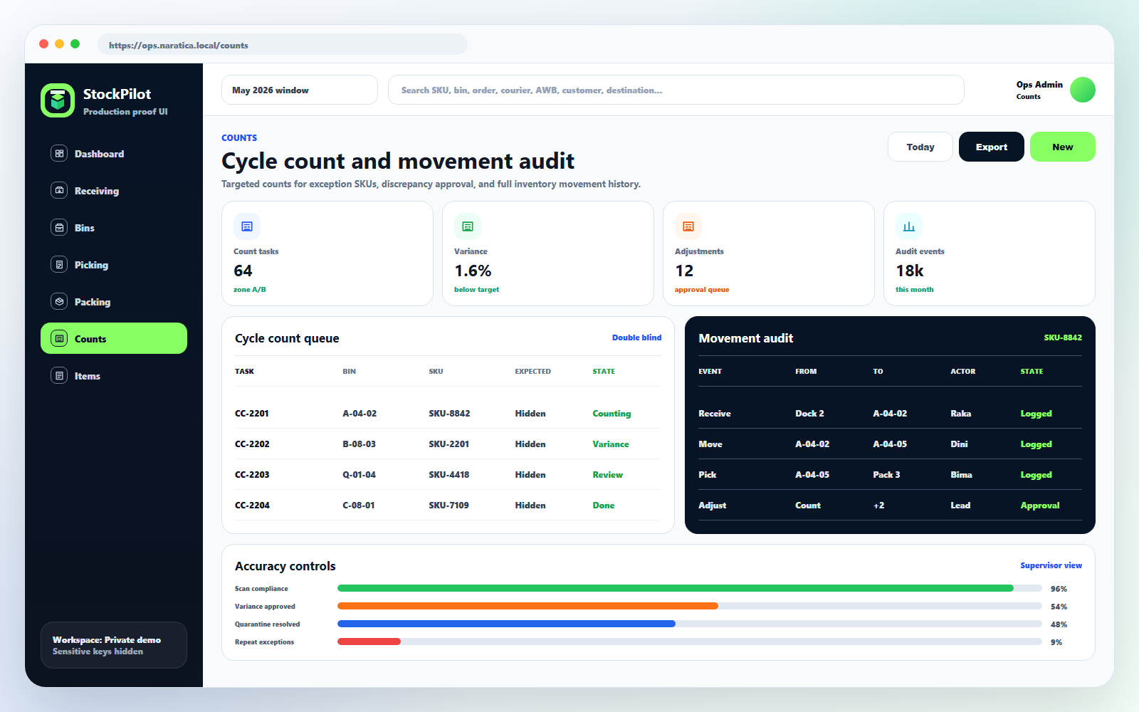Open the Supervisor view link

tap(1051, 565)
